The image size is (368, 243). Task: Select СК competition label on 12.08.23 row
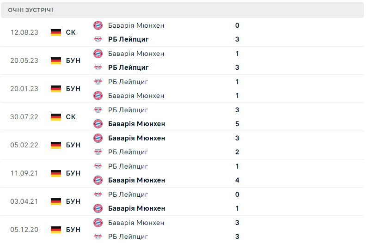71,32
